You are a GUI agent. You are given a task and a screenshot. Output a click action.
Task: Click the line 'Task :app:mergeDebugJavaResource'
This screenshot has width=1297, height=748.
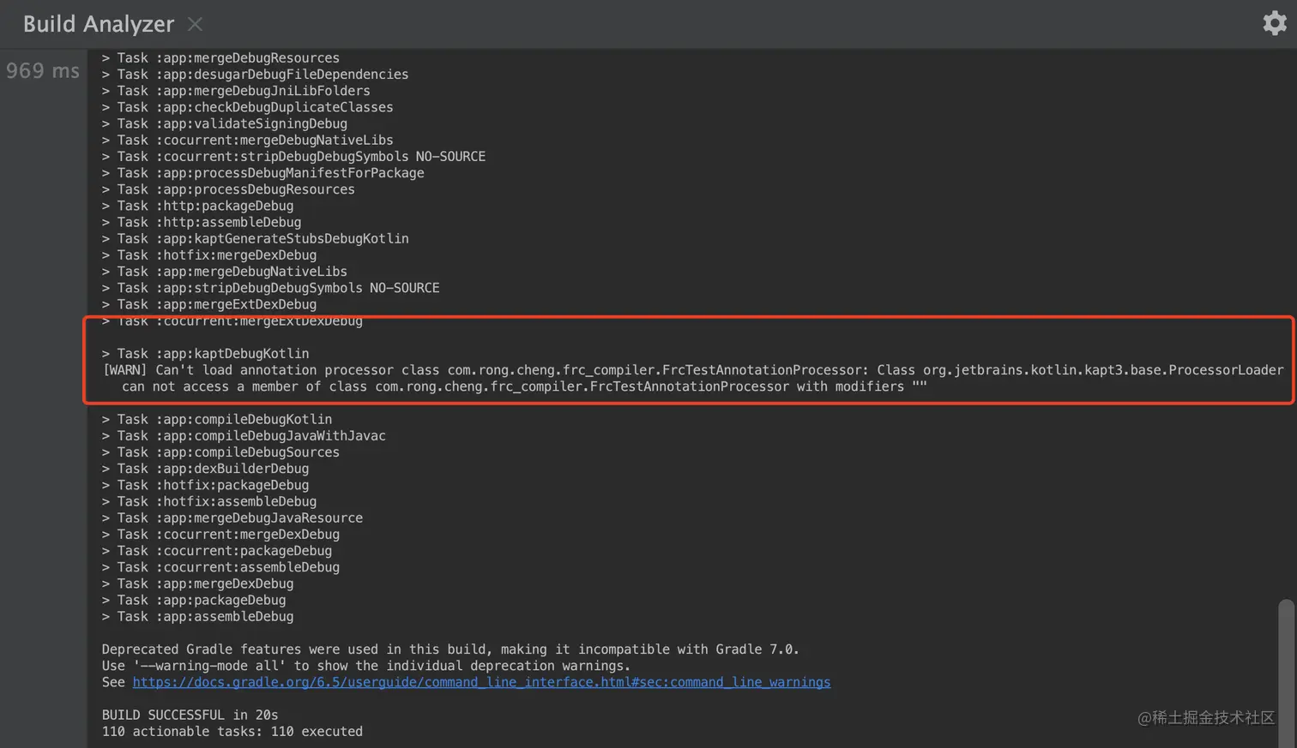pyautogui.click(x=232, y=518)
